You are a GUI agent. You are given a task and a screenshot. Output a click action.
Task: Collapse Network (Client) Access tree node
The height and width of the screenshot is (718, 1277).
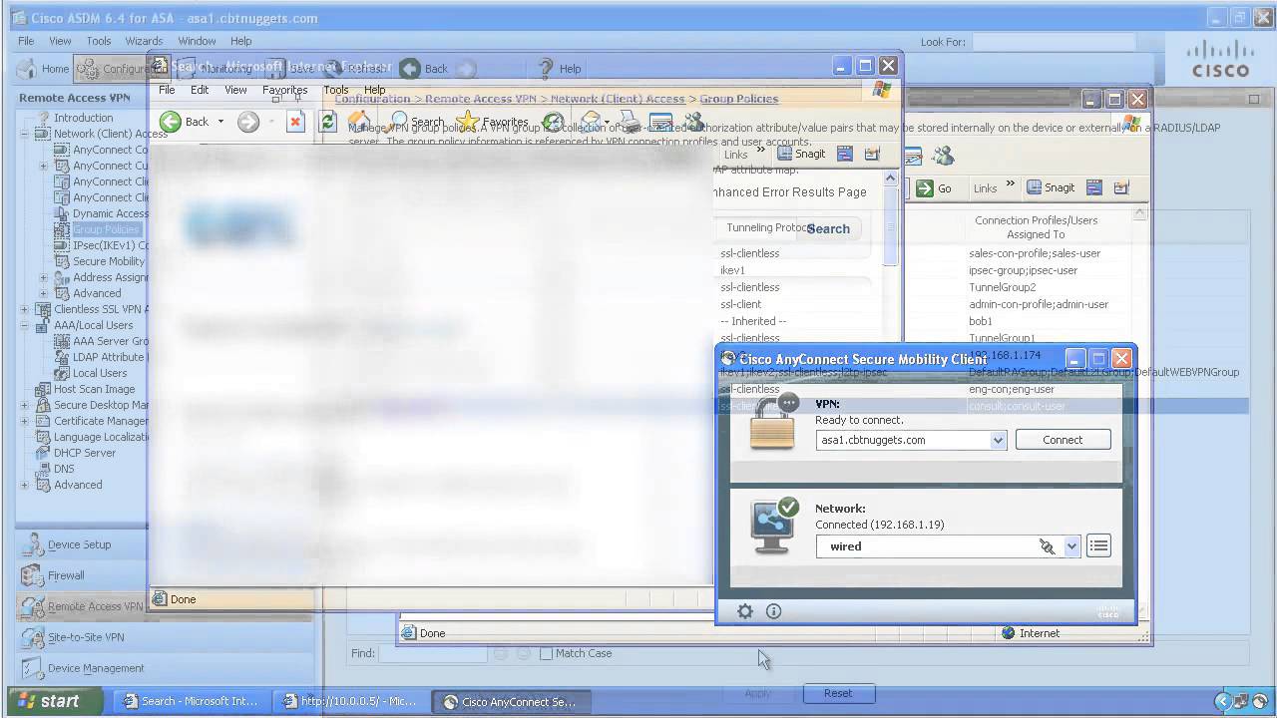(25, 134)
